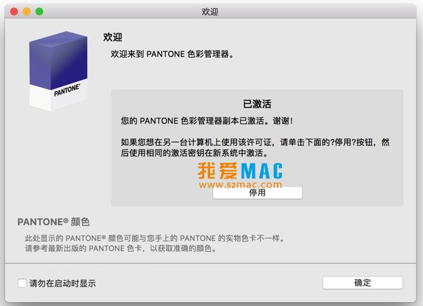Click the PANTONE box product icon
423x306 pixels.
point(58,71)
